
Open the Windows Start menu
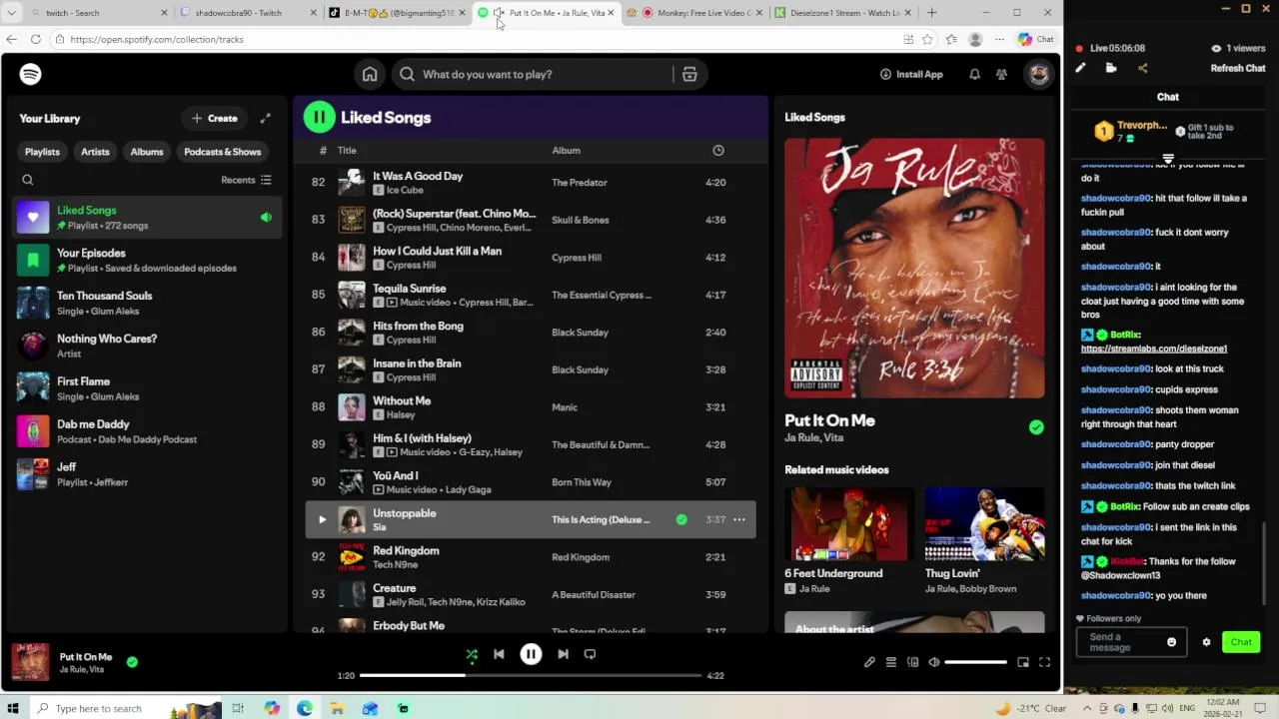coord(14,708)
